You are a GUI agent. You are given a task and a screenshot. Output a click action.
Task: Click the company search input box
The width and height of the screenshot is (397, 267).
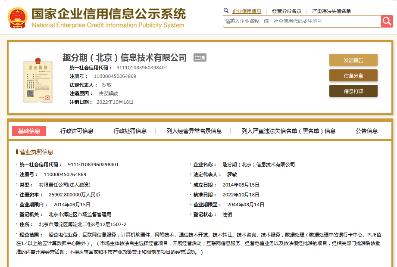pos(297,21)
